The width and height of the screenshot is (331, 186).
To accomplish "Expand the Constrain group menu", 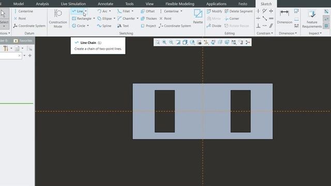I will point(265,33).
